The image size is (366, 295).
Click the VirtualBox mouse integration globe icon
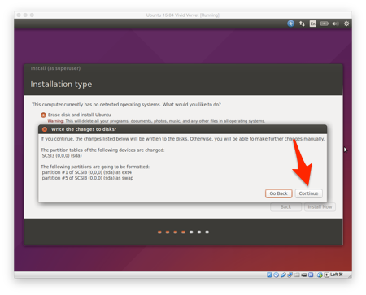point(320,275)
